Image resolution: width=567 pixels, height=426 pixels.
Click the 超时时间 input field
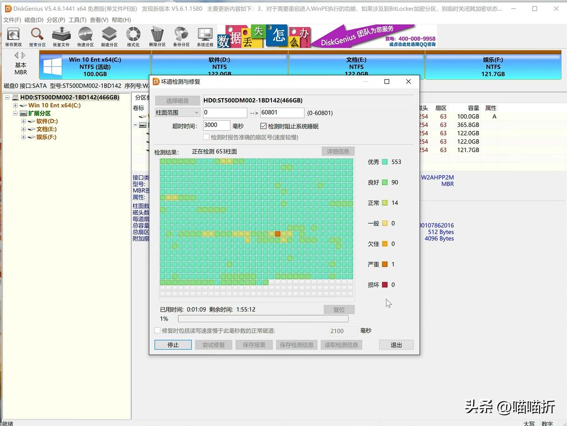tap(216, 125)
